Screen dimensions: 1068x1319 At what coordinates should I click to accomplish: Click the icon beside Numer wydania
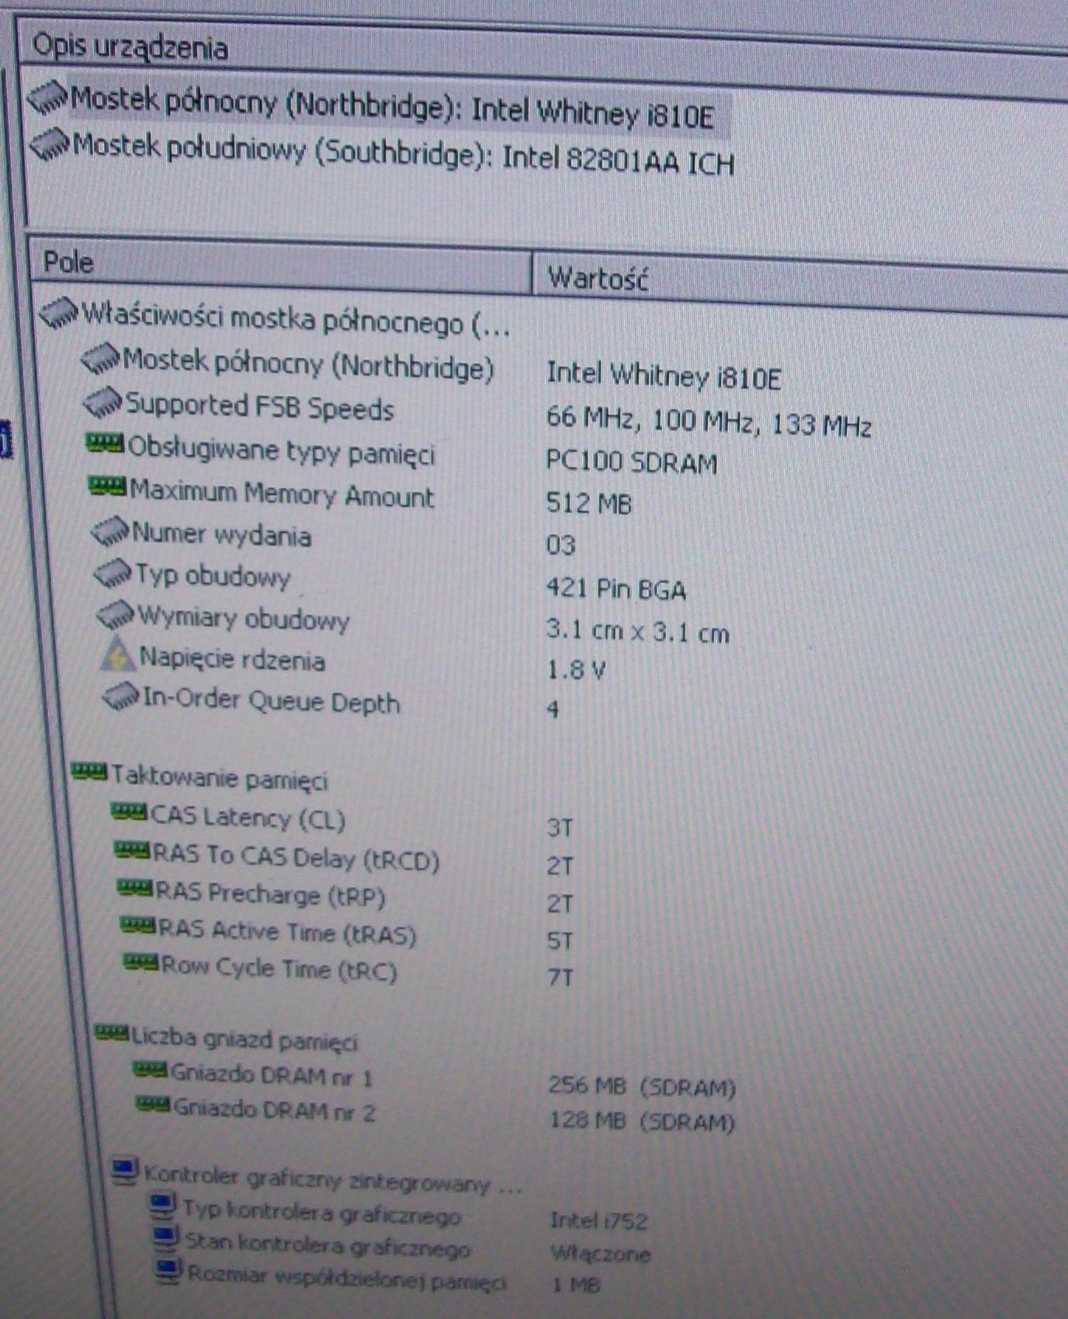109,531
